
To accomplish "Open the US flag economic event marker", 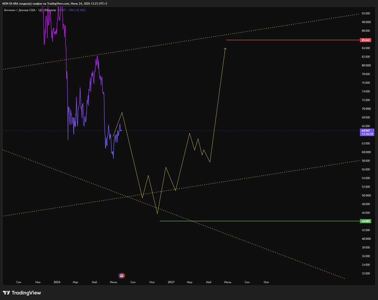I will coord(122,276).
